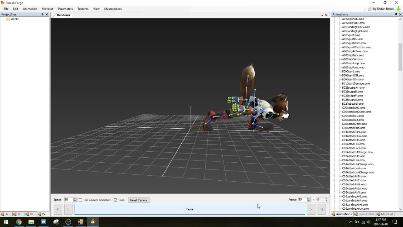Pause the animation playback
The width and height of the screenshot is (403, 227).
click(190, 209)
